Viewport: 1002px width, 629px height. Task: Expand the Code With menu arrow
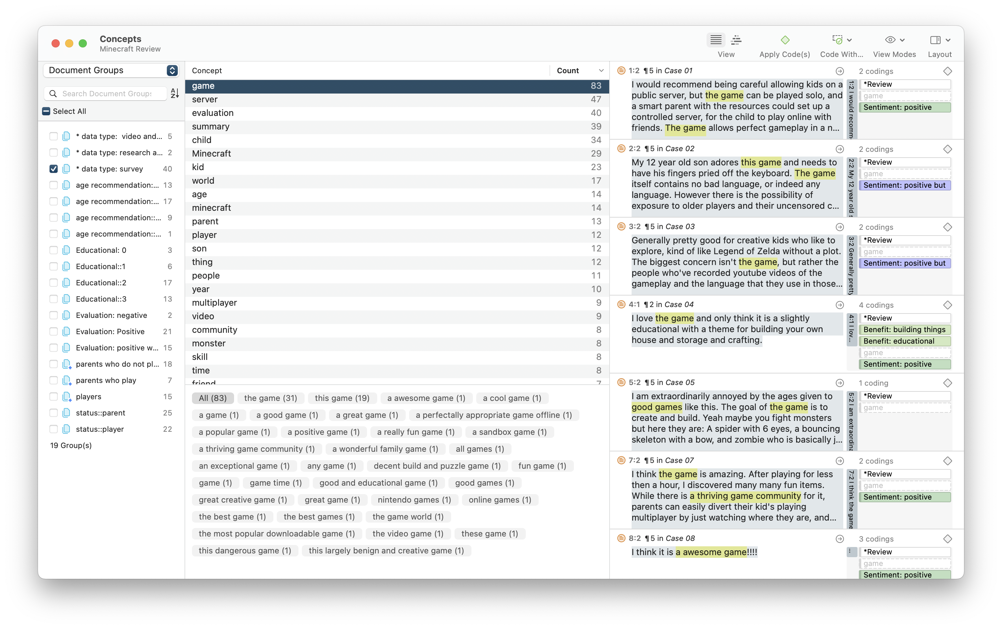849,40
